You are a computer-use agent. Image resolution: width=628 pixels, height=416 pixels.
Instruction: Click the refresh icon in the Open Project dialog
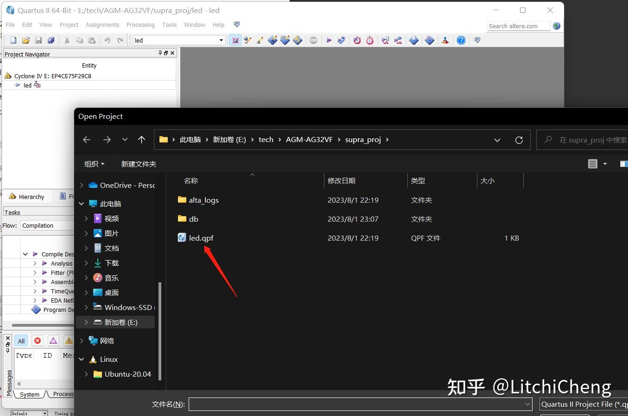point(519,139)
